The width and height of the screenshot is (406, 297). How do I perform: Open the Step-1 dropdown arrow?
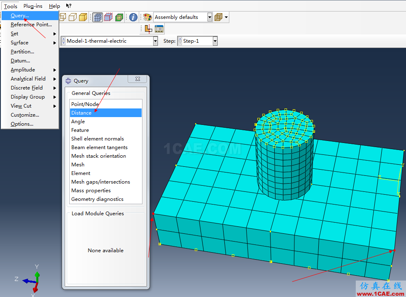215,41
